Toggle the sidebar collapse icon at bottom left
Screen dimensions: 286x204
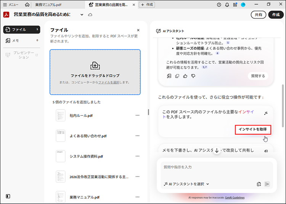[x=8, y=196]
